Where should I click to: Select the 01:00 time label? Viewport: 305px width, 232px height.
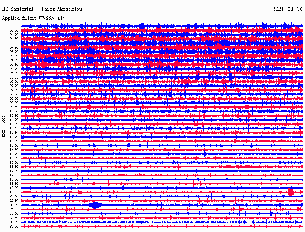[x=14, y=35]
